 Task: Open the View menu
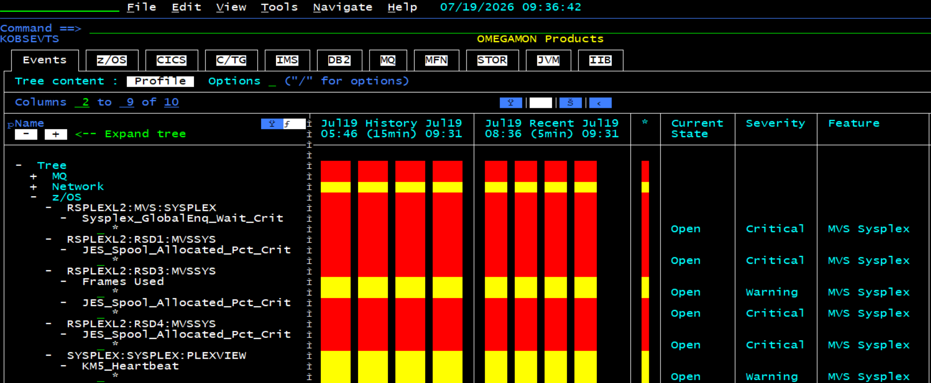pyautogui.click(x=231, y=7)
